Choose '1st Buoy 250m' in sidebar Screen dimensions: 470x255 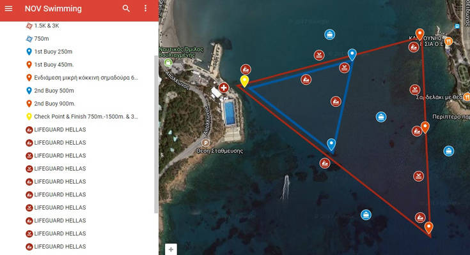(x=53, y=52)
